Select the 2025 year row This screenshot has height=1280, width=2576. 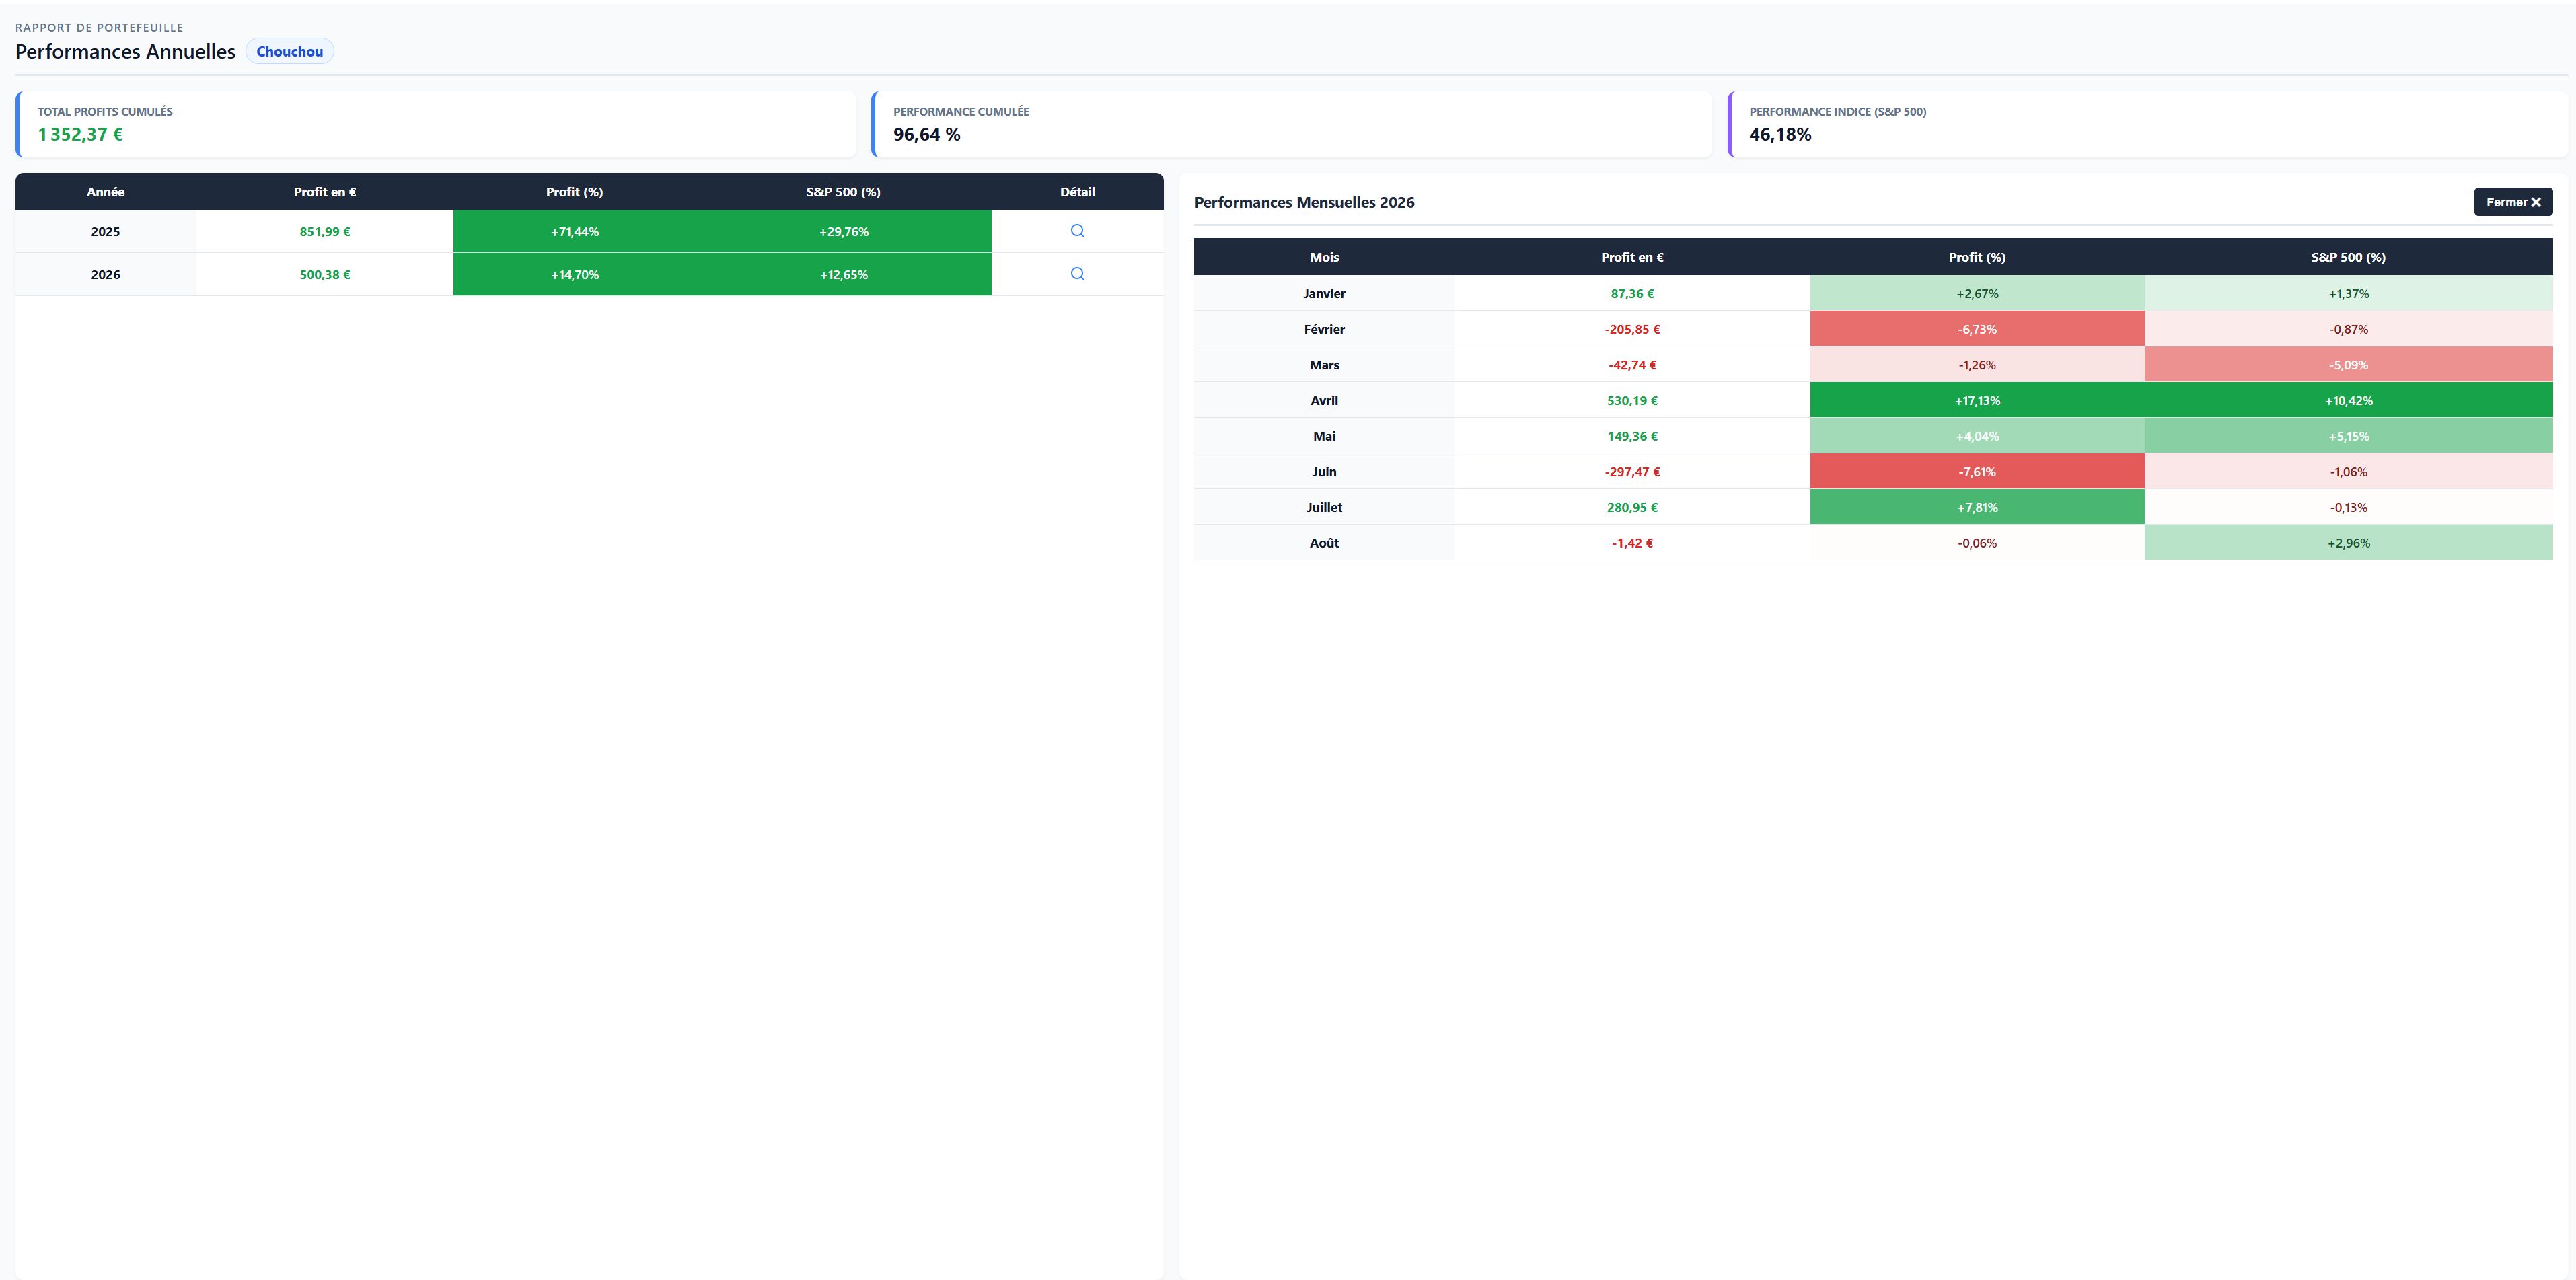[589, 231]
